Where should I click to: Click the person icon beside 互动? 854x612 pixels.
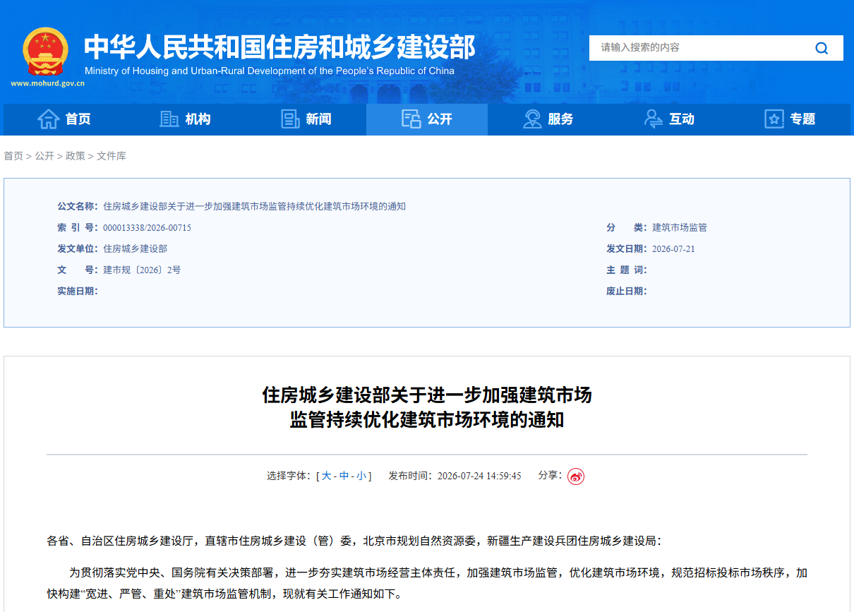(x=654, y=119)
